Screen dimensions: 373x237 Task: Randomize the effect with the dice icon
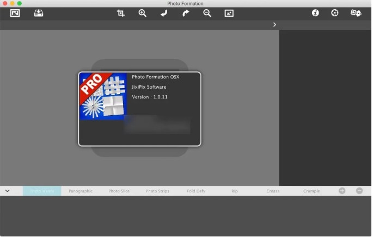pos(356,13)
